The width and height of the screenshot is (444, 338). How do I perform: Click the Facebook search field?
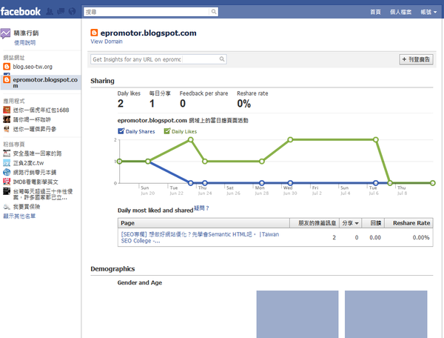[x=147, y=12]
